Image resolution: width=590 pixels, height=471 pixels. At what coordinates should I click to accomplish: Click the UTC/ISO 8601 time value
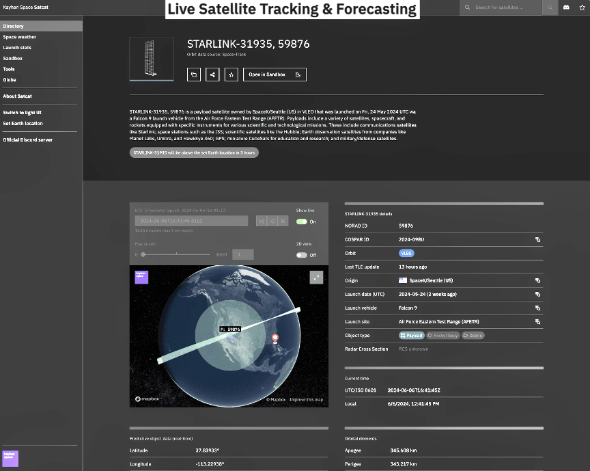click(414, 390)
